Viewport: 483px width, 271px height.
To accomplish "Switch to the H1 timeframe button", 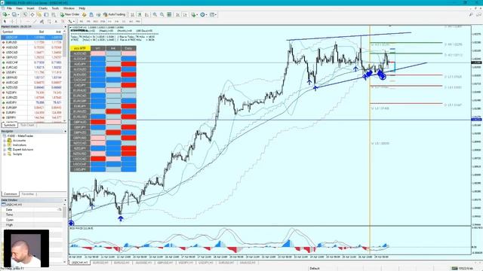I will pyautogui.click(x=109, y=22).
